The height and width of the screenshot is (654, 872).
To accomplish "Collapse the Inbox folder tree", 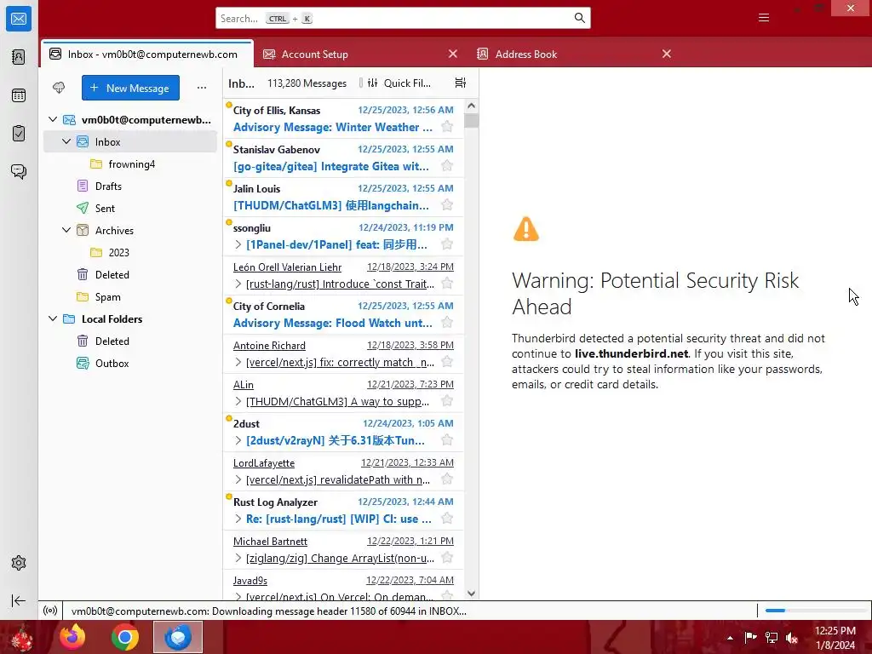I will click(66, 142).
